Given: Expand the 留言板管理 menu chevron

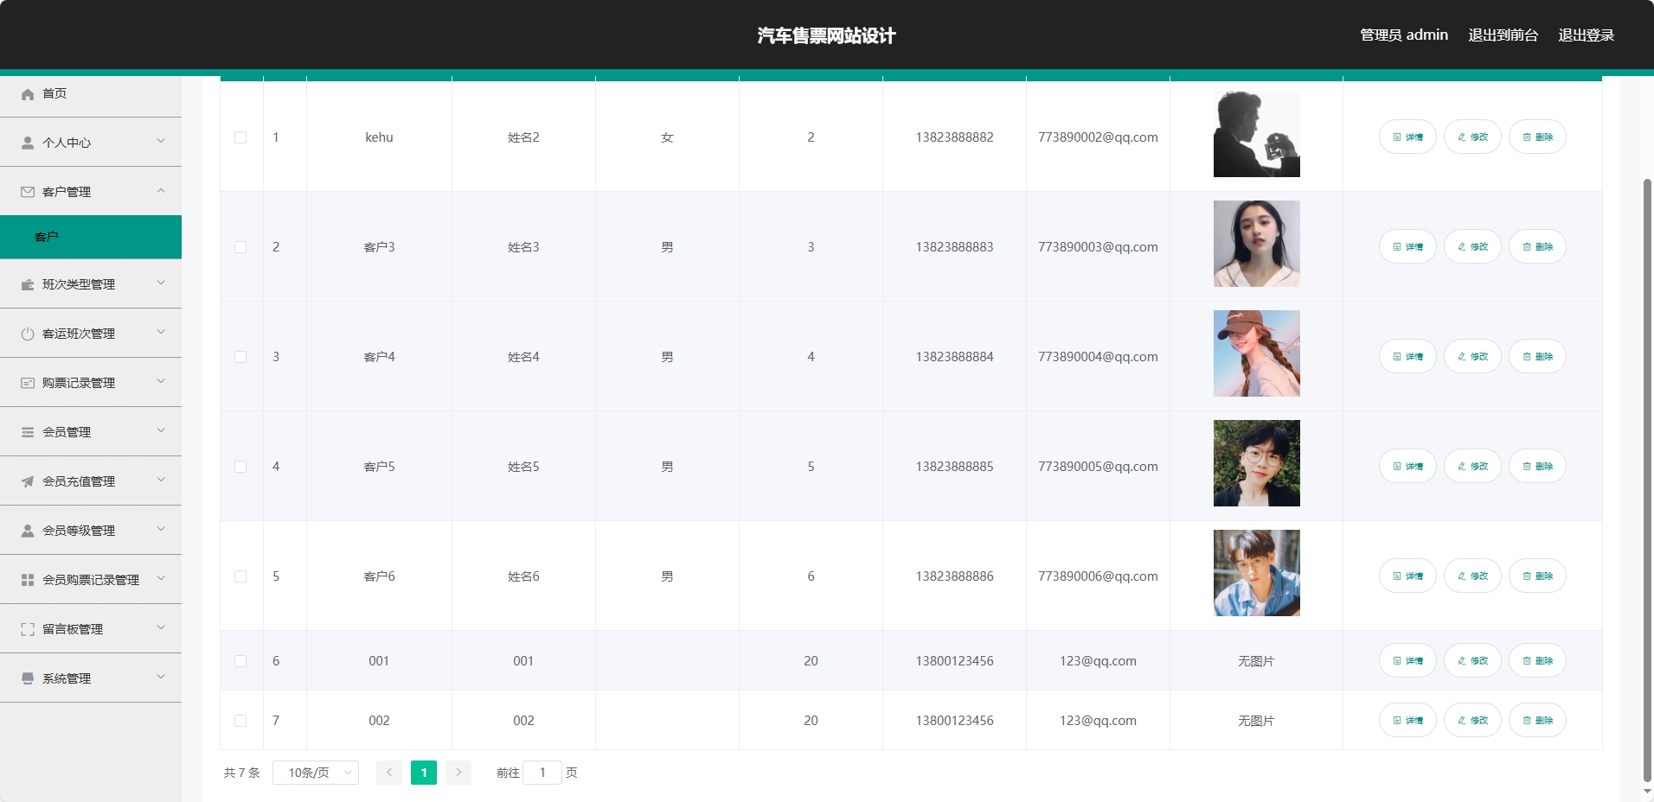Looking at the screenshot, I should tap(161, 628).
